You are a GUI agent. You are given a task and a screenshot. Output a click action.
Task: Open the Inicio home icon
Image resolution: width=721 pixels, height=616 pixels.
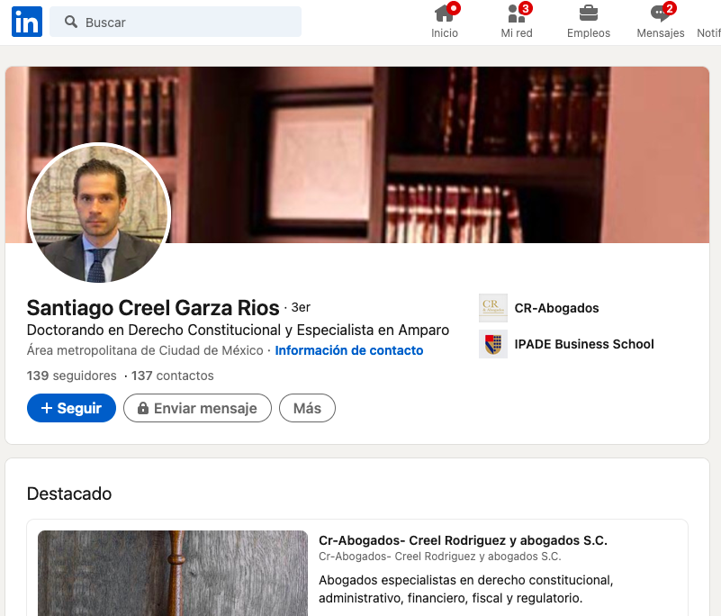point(444,13)
